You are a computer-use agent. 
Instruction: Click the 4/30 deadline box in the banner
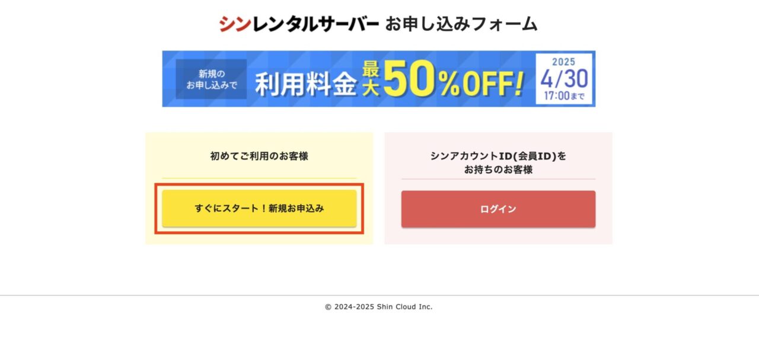coord(565,79)
